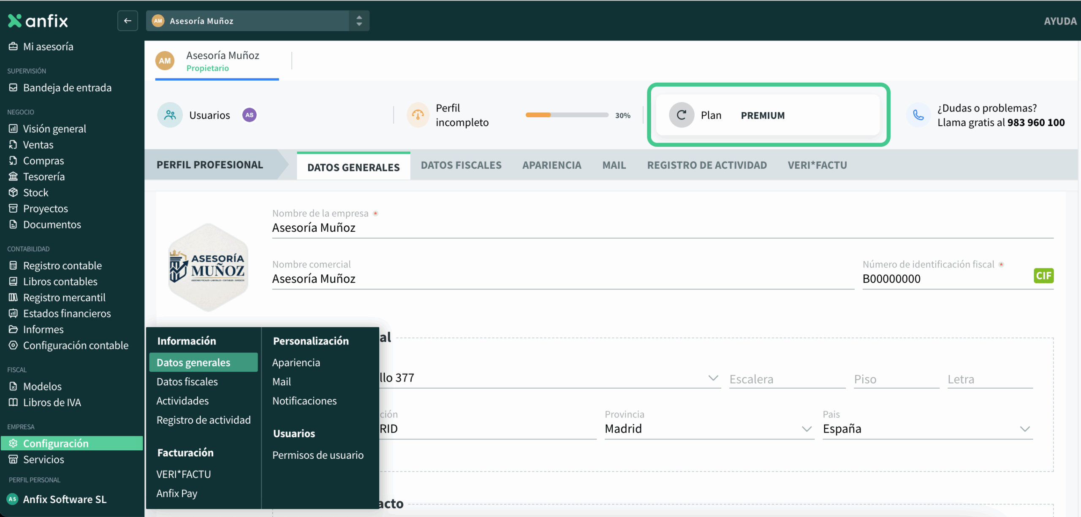Click the Usuarios people icon
Image resolution: width=1081 pixels, height=517 pixels.
tap(170, 115)
